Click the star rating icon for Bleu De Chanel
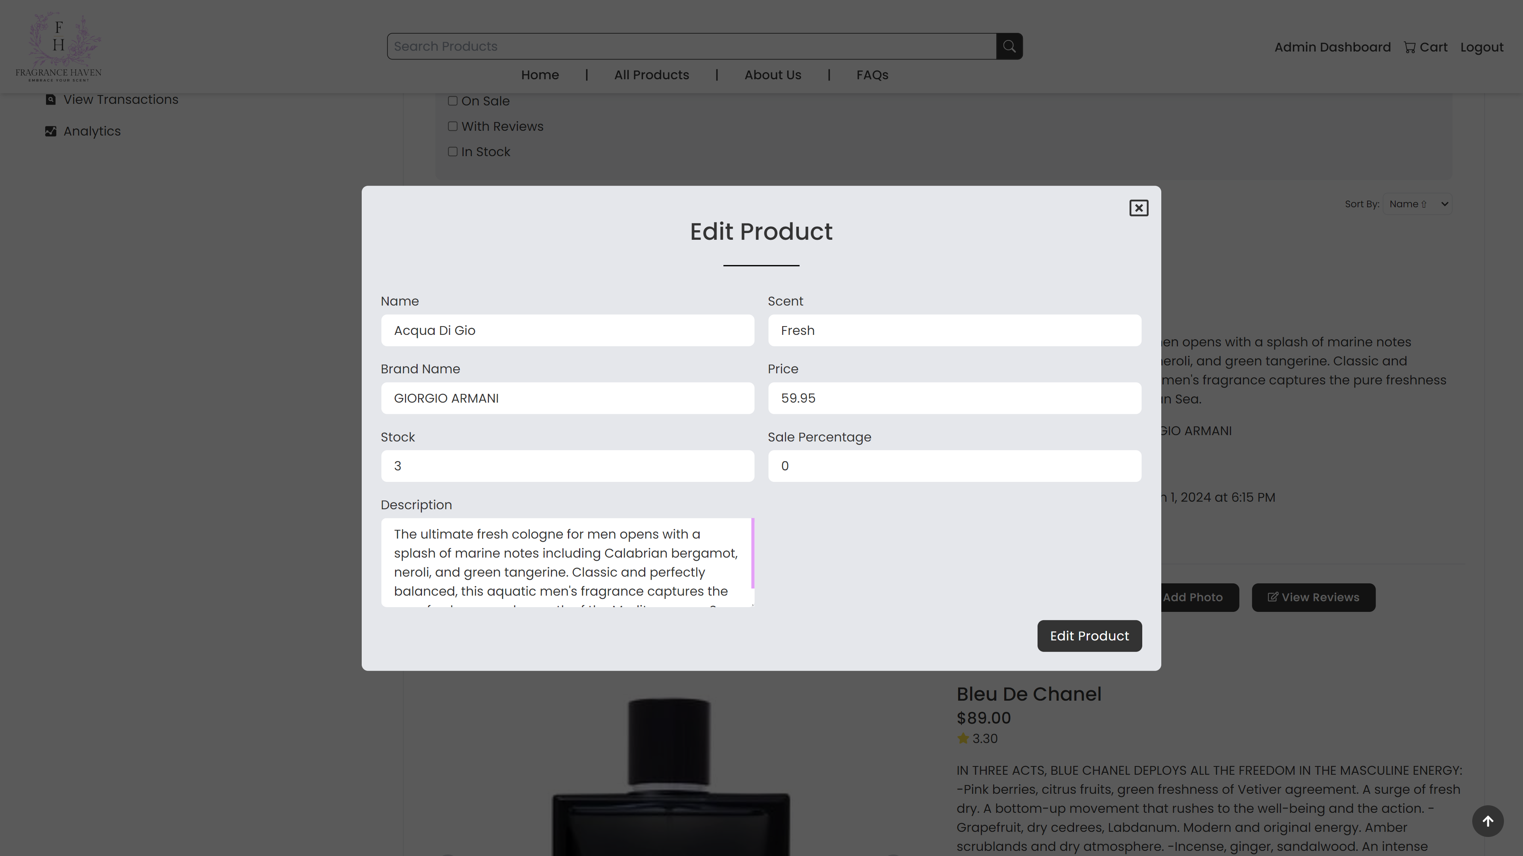The image size is (1523, 856). [963, 738]
